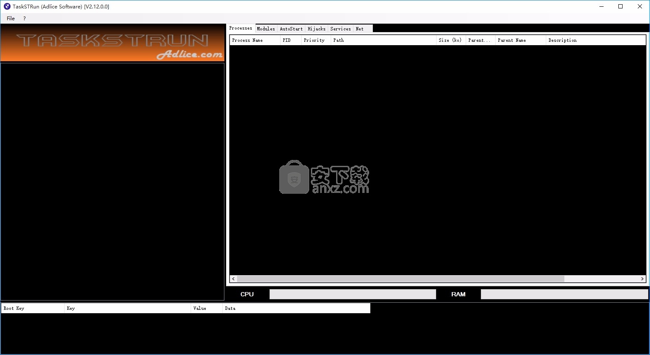650x355 pixels.
Task: Sort by Priority column header
Action: [x=316, y=40]
